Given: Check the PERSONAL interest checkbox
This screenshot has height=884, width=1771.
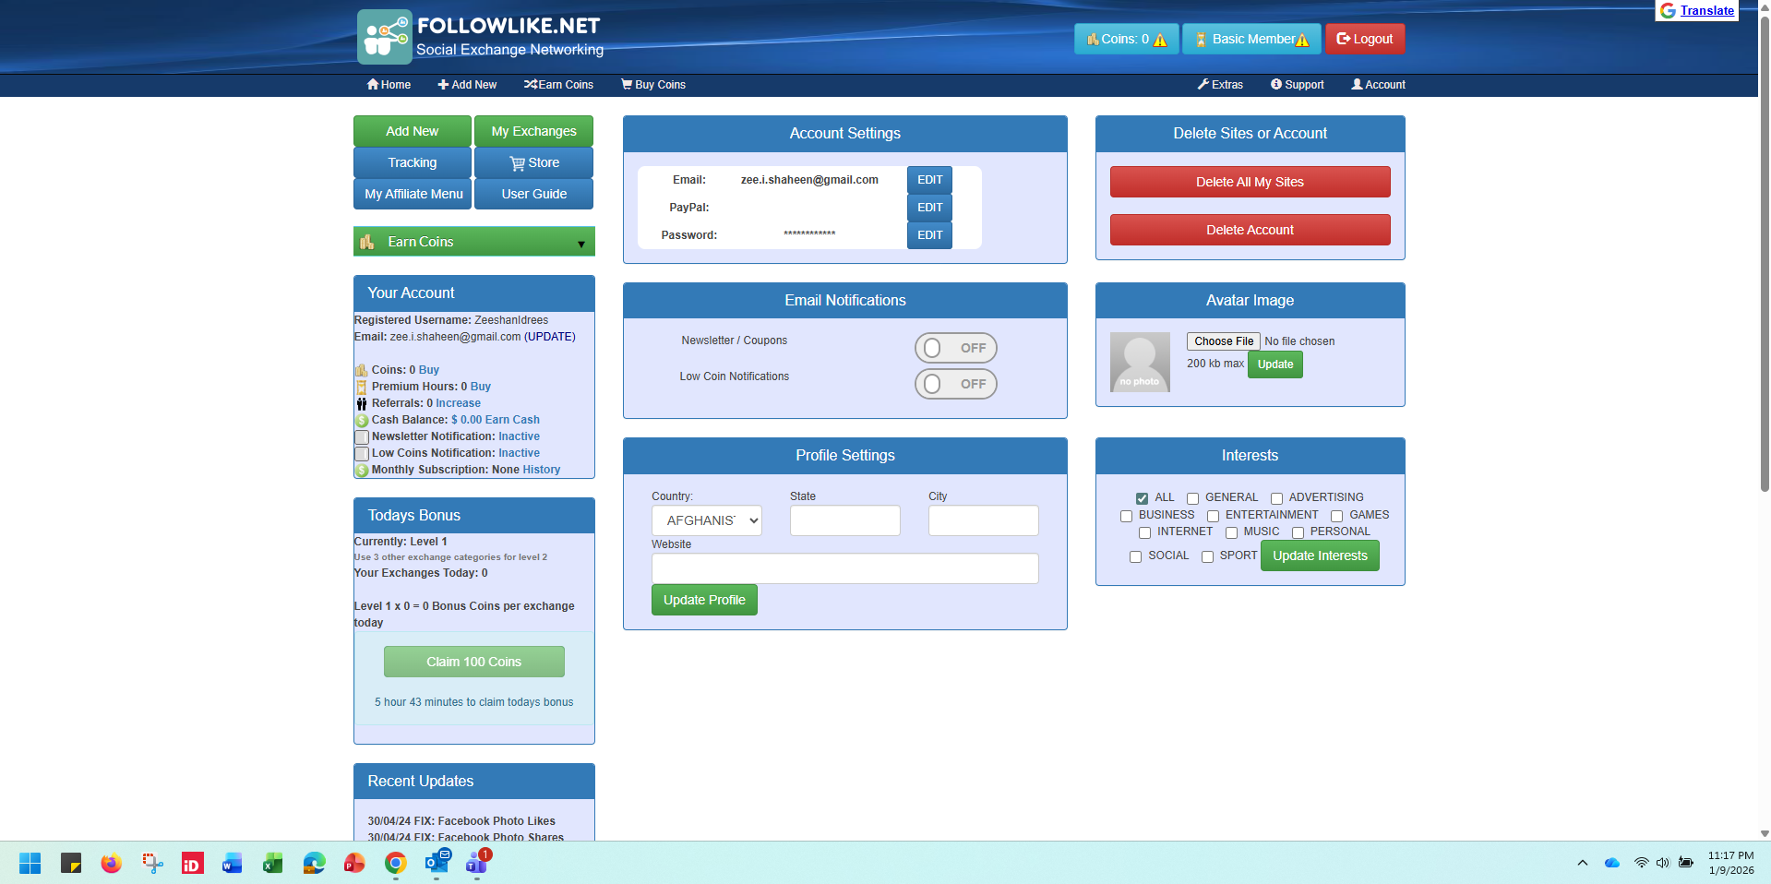Looking at the screenshot, I should click(x=1298, y=532).
